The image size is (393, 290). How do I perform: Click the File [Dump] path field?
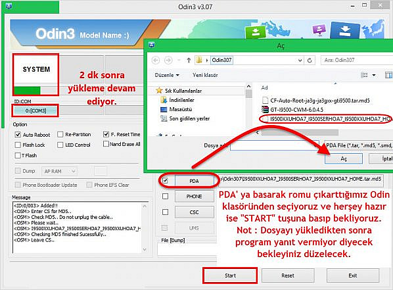tap(187, 250)
